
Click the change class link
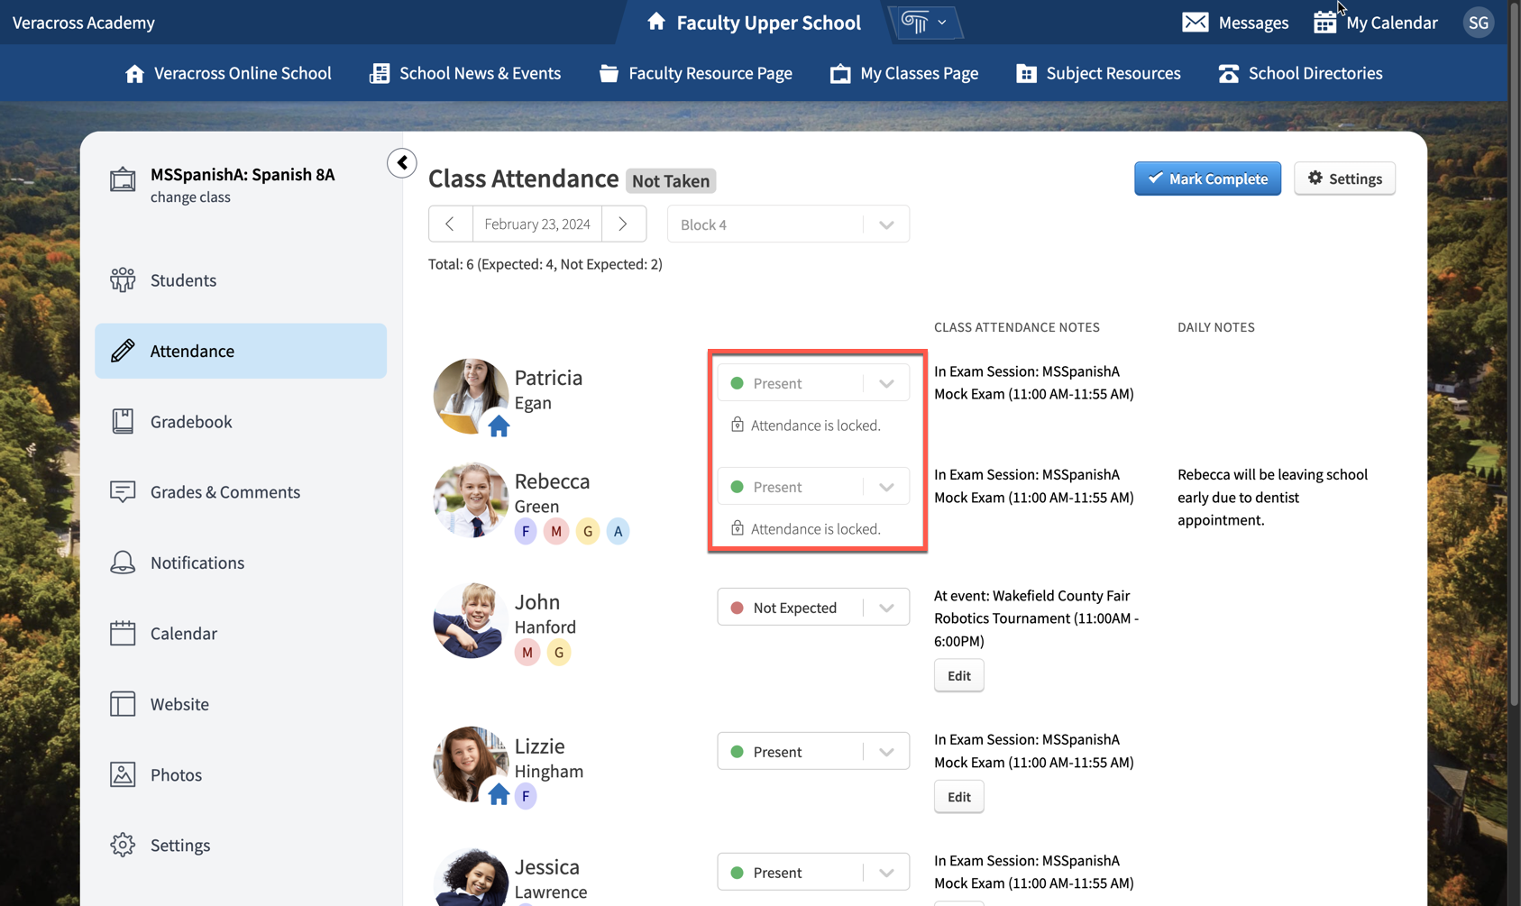pyautogui.click(x=190, y=197)
